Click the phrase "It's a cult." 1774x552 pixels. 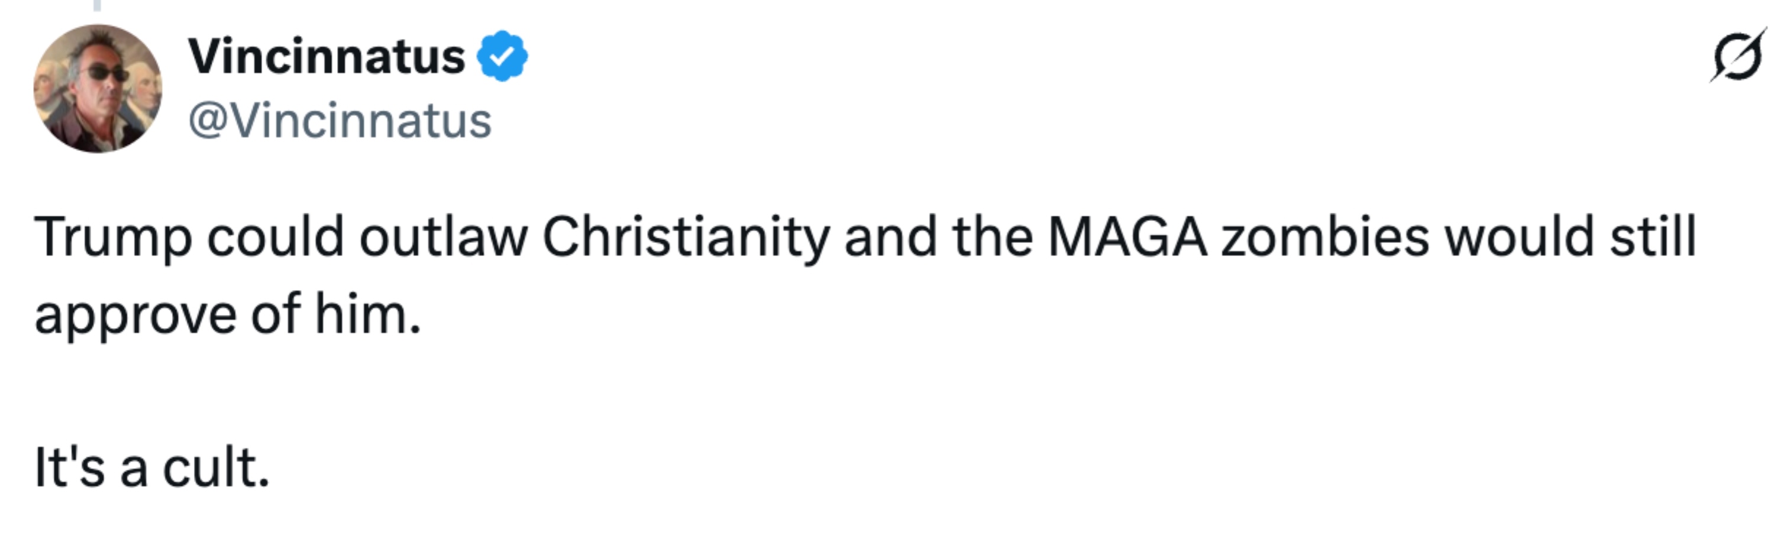(150, 466)
